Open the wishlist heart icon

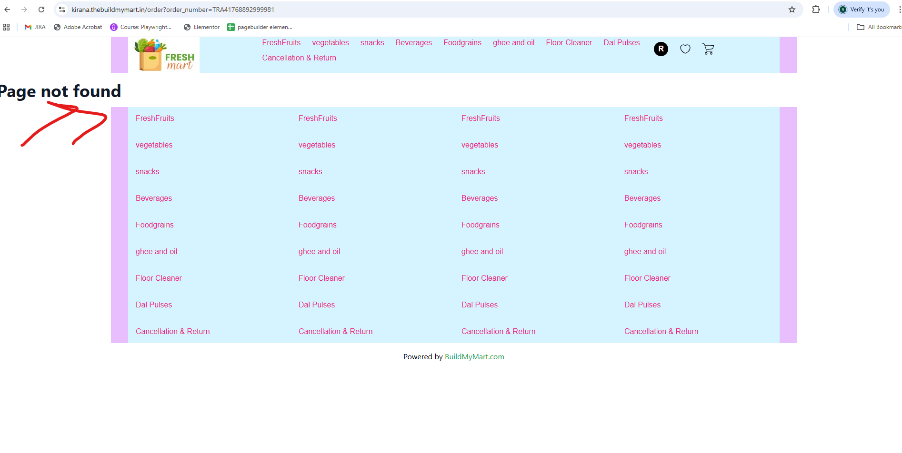tap(685, 49)
